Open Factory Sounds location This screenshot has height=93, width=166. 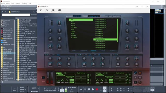pos(8,33)
